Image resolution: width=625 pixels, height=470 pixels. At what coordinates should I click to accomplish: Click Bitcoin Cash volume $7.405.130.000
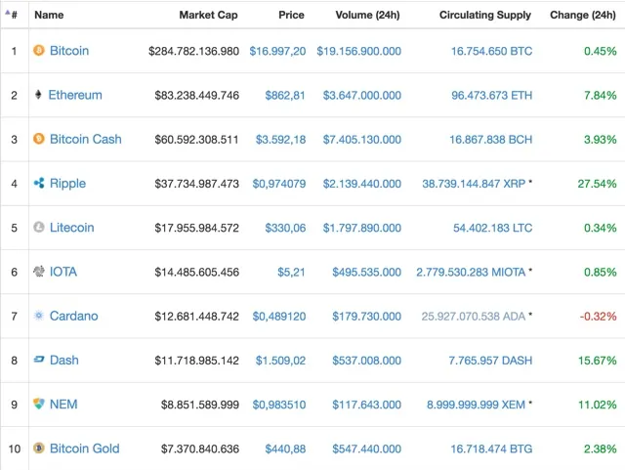click(362, 140)
